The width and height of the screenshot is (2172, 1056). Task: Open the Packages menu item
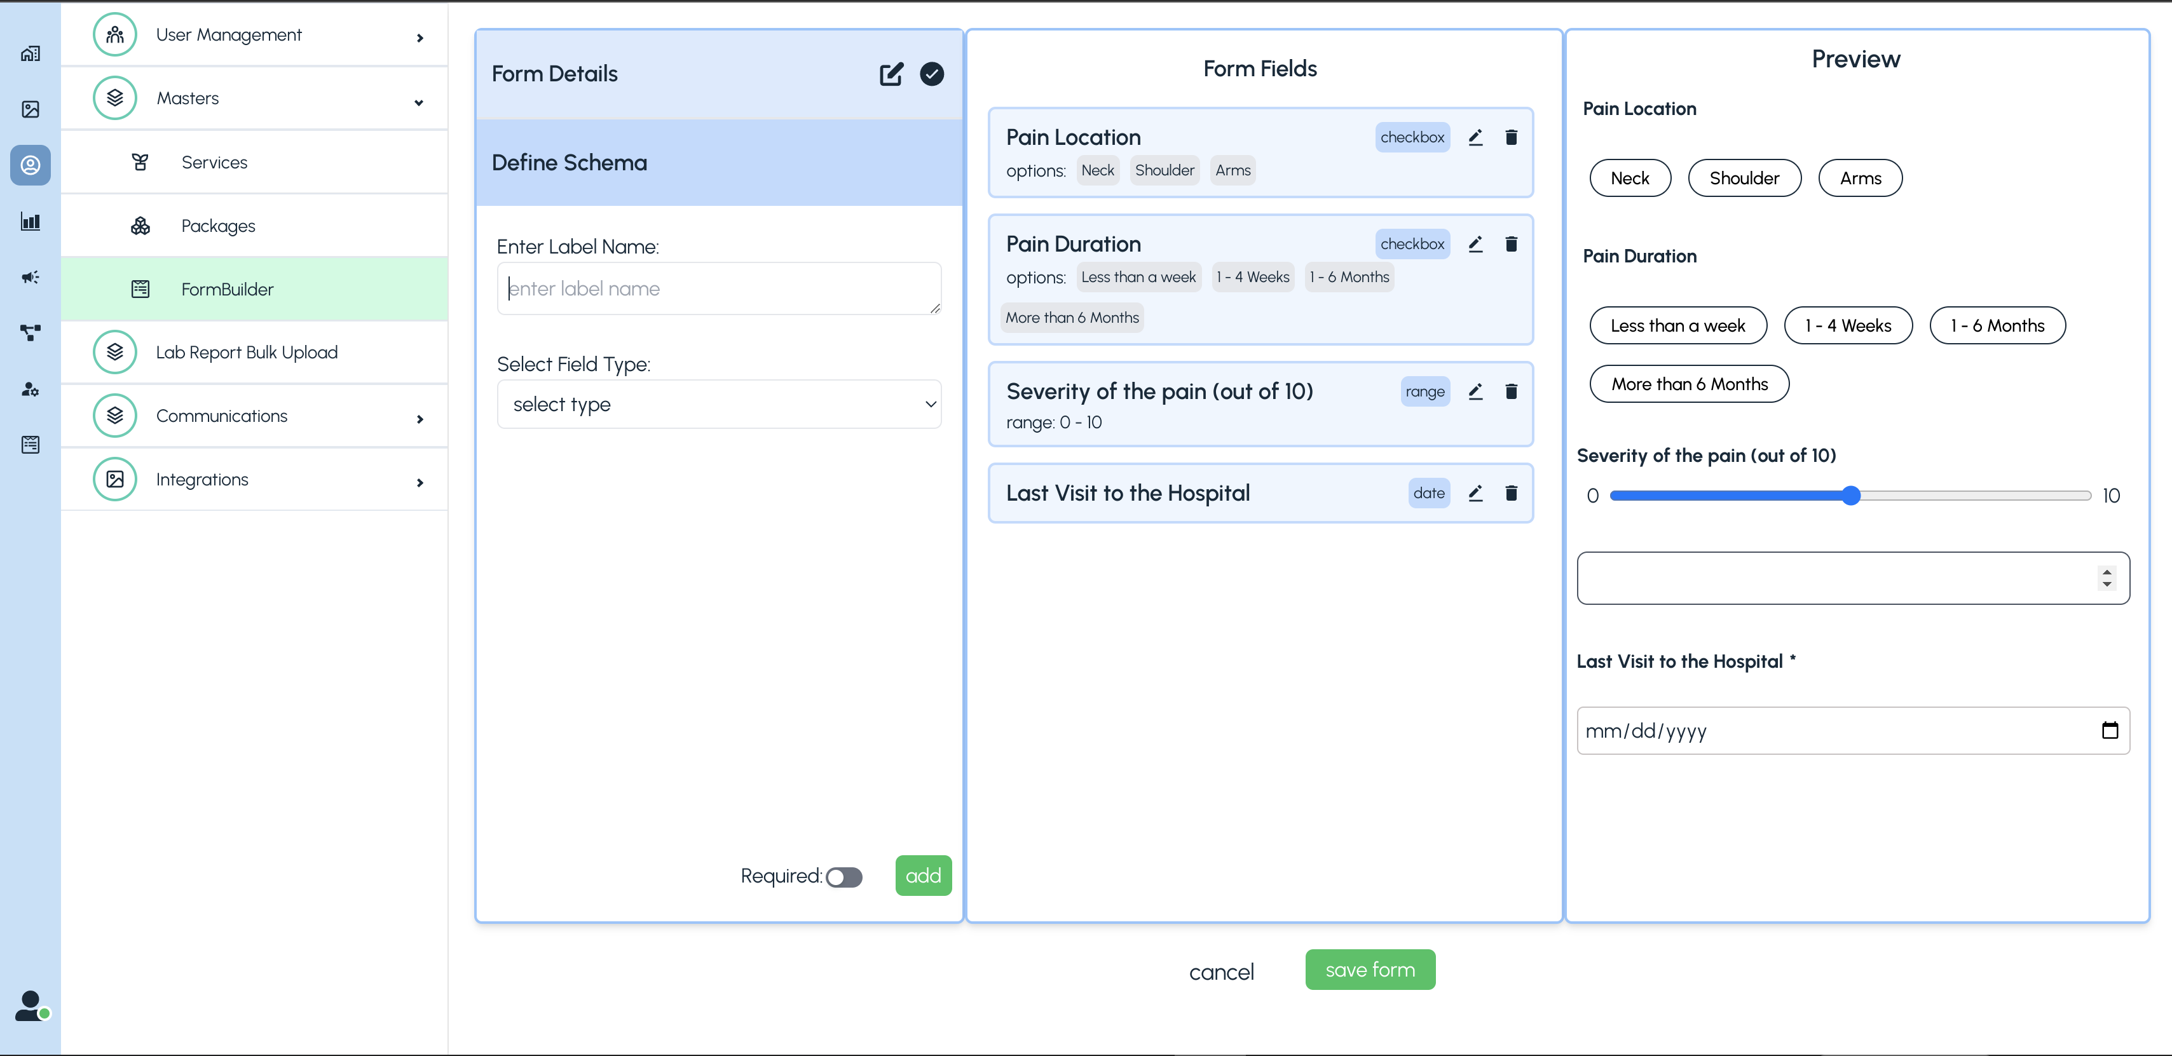click(254, 226)
